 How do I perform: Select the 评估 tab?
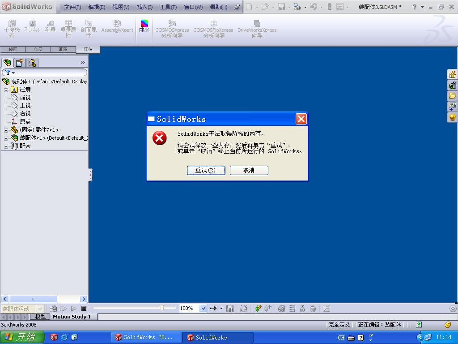point(88,49)
